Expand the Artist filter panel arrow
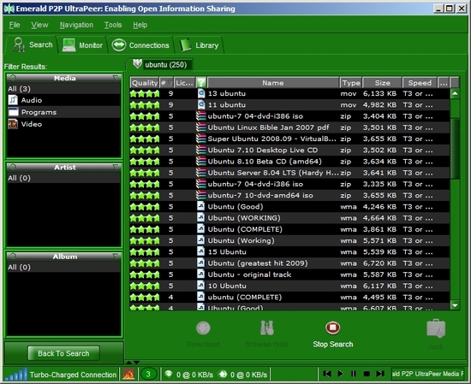471x384 pixels. tap(116, 167)
